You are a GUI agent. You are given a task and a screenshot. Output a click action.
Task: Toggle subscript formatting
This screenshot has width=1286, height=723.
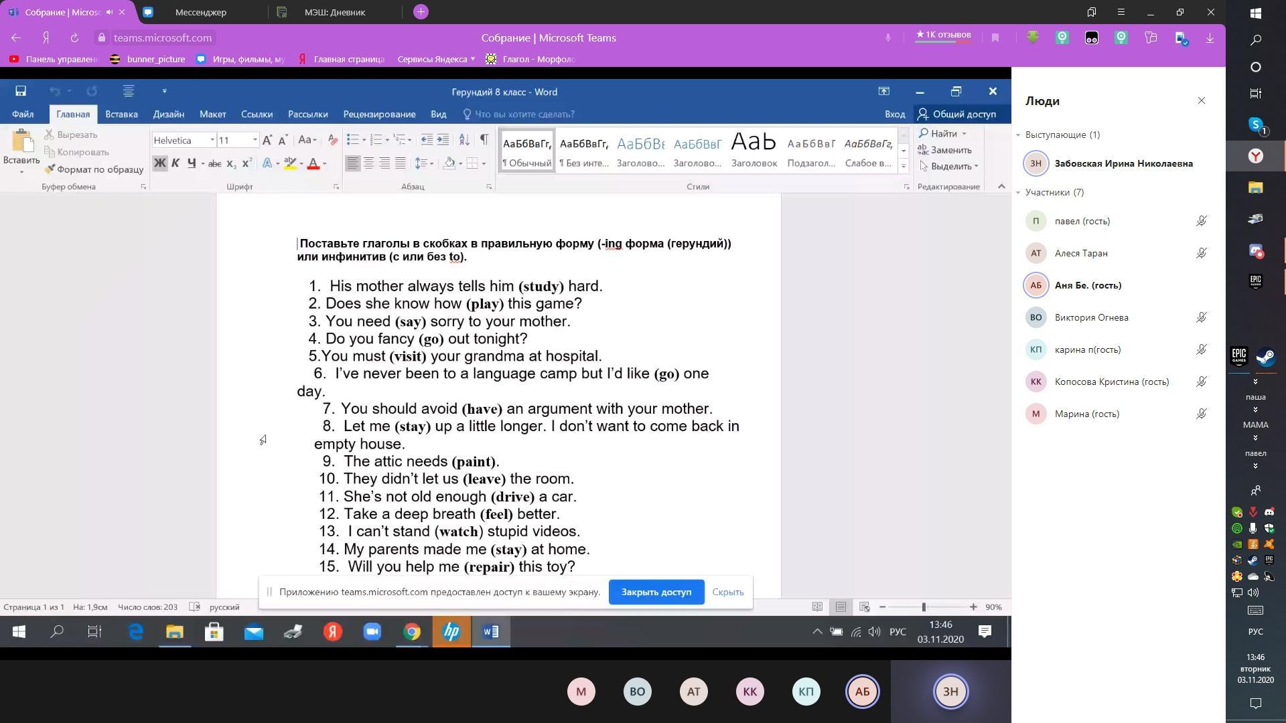click(231, 163)
